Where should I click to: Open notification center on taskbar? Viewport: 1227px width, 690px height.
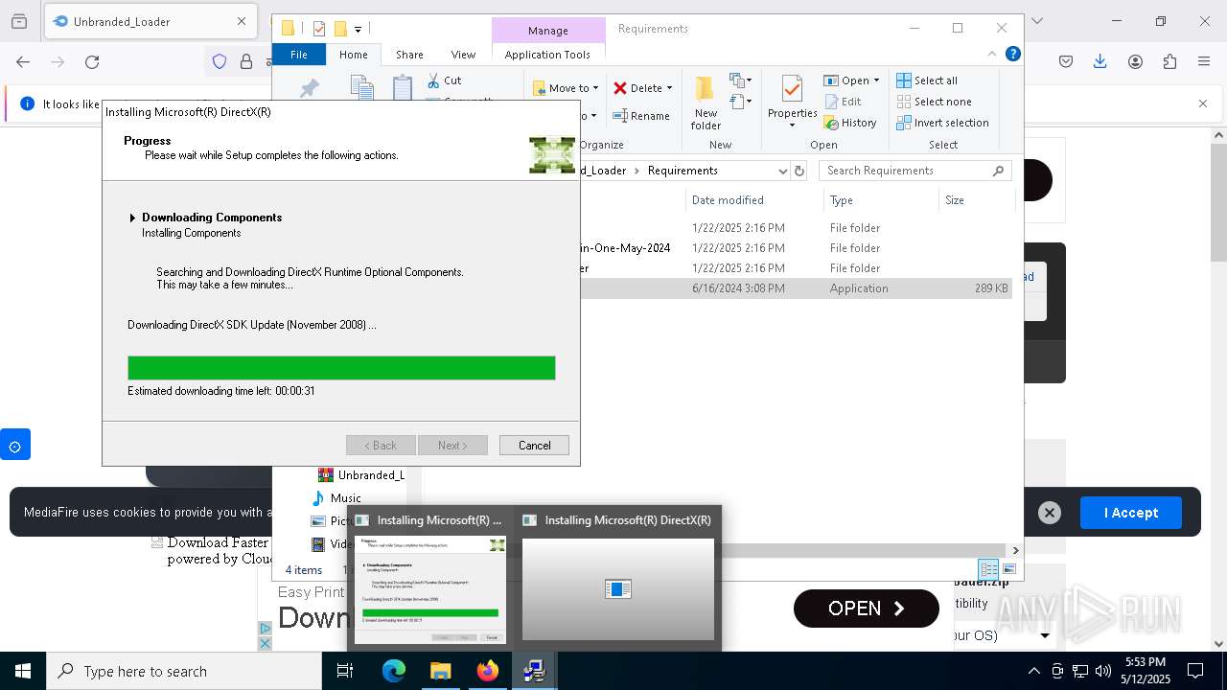point(1195,671)
